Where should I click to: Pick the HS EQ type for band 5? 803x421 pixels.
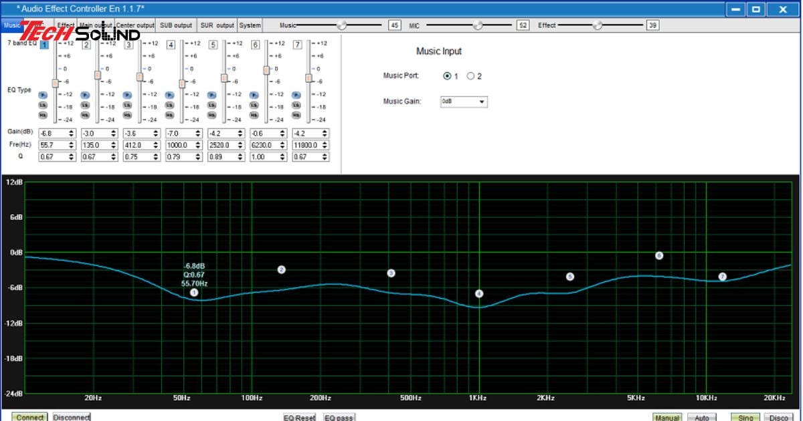pos(211,115)
